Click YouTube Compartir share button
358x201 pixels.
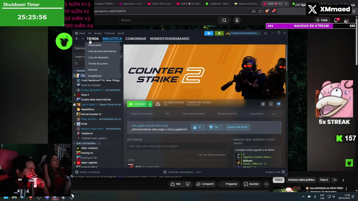coord(205,184)
